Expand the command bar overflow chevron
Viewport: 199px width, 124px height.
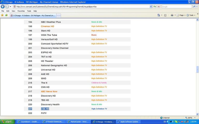[x=198, y=14]
